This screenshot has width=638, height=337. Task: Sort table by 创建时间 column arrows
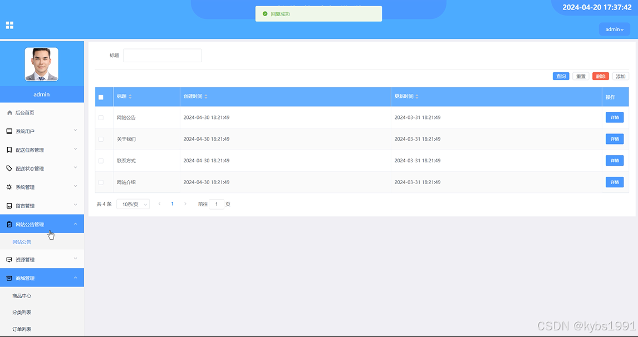(206, 97)
